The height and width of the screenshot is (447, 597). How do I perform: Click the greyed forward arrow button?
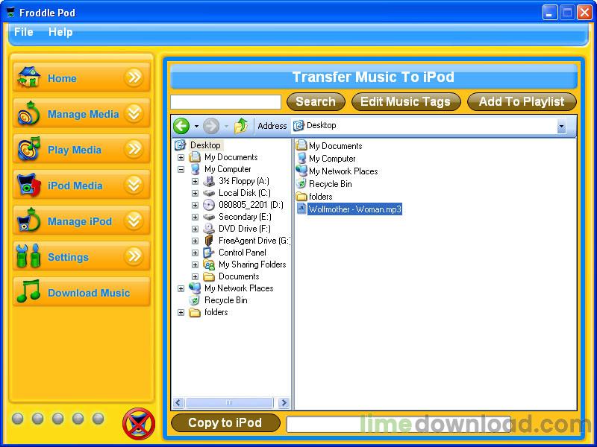211,126
